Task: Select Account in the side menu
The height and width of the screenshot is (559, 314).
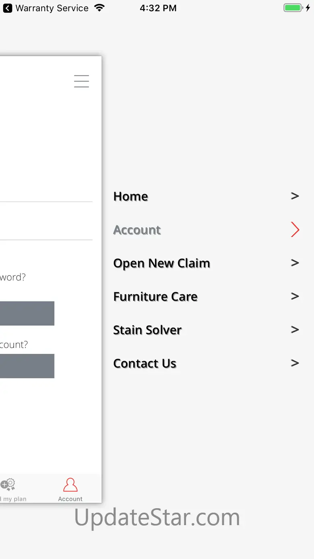Action: [137, 230]
